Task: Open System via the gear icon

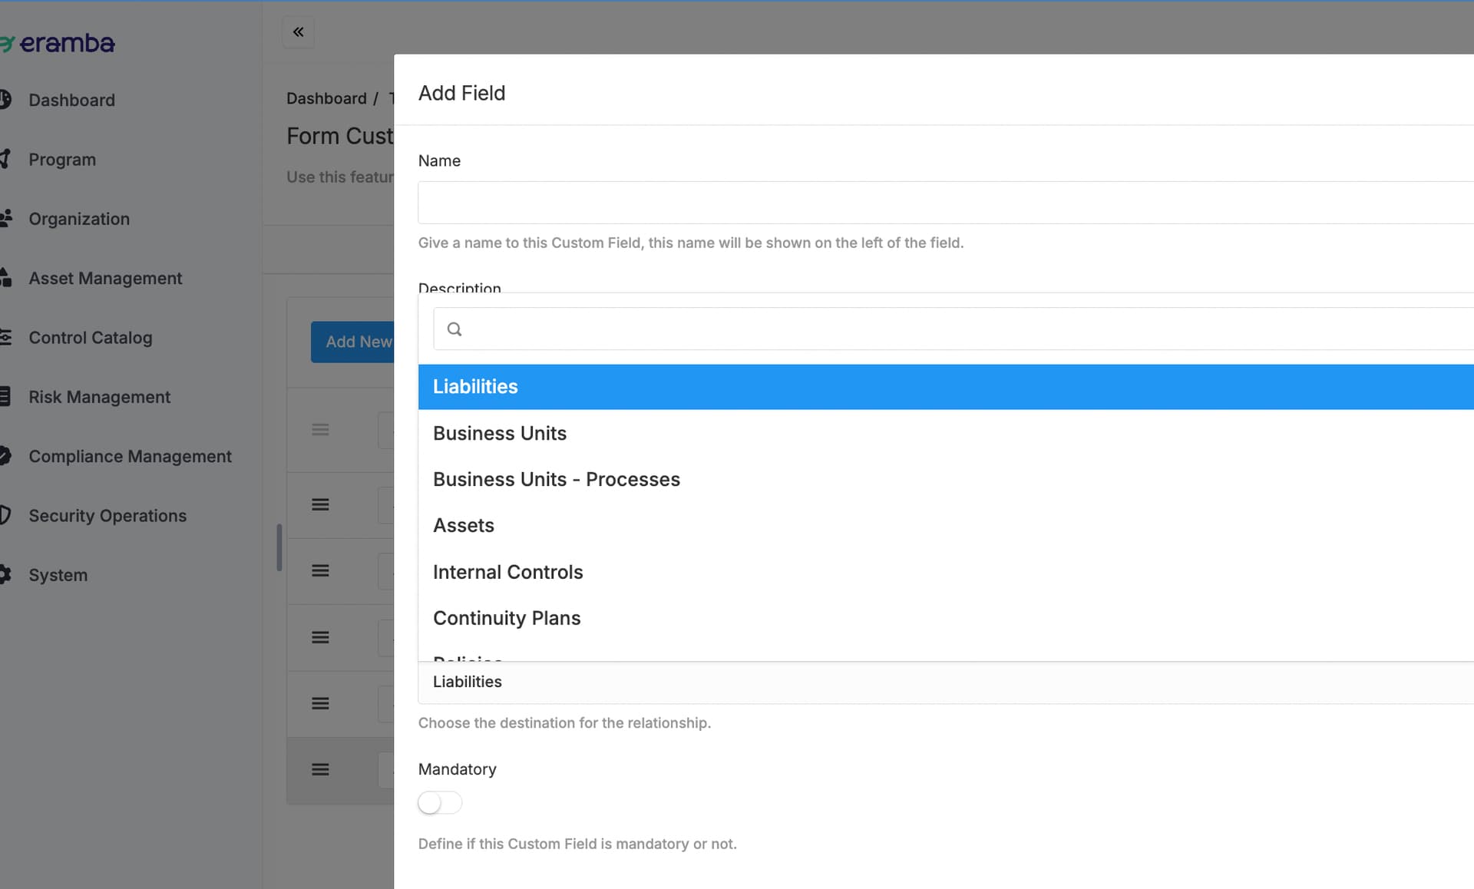Action: pos(5,574)
